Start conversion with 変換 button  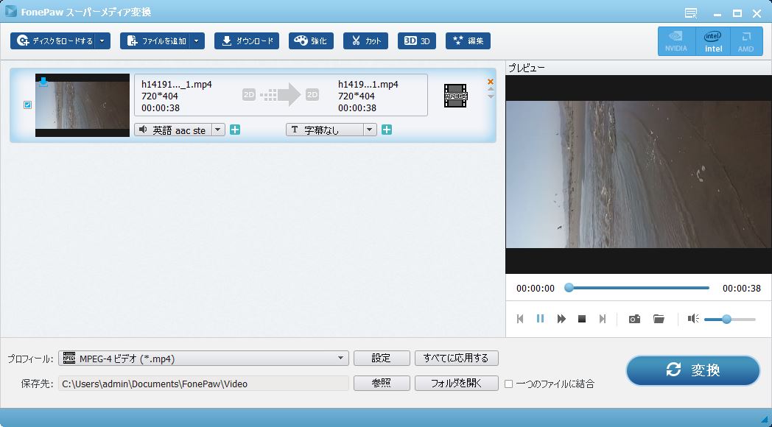coord(692,370)
